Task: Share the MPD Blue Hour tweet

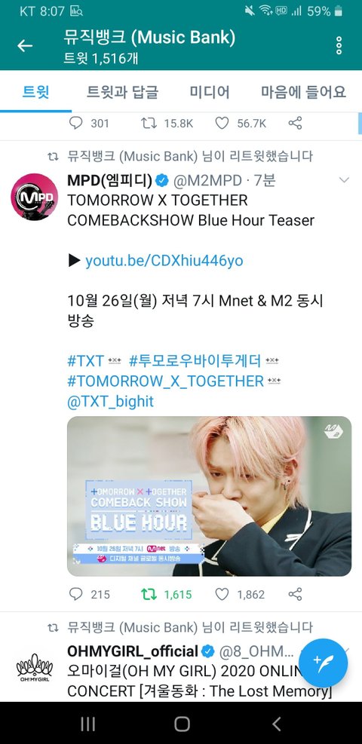Action: (x=295, y=594)
